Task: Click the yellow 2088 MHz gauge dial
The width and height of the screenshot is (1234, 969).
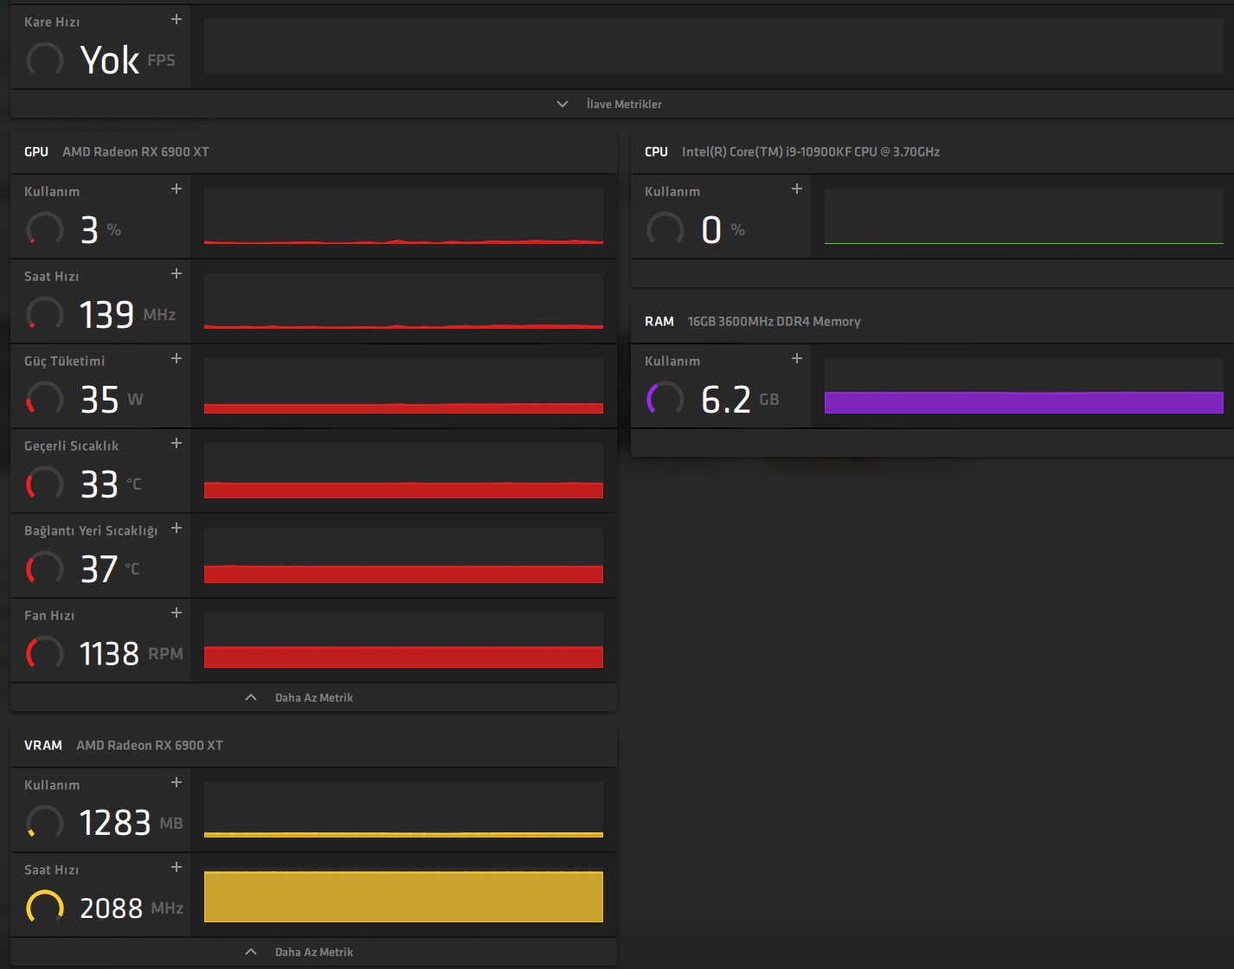Action: 45,908
